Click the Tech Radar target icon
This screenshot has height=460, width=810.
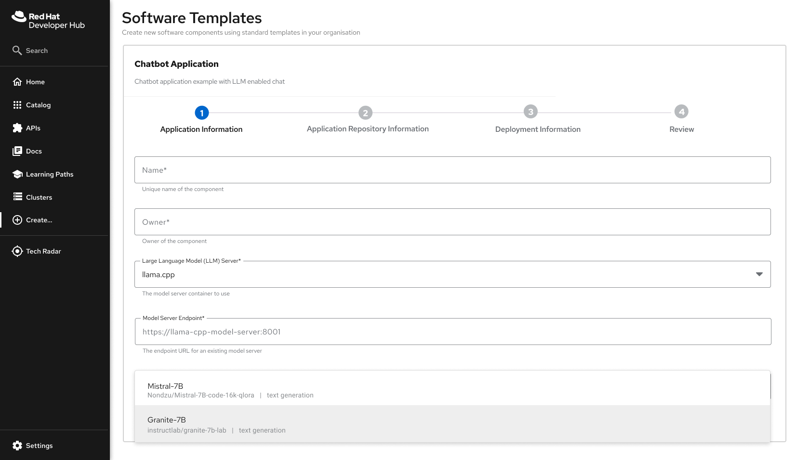(17, 251)
